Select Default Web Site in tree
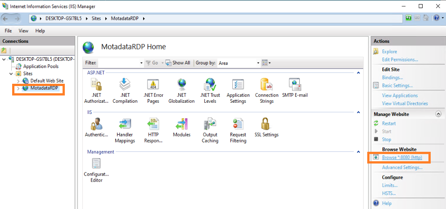 click(x=47, y=81)
